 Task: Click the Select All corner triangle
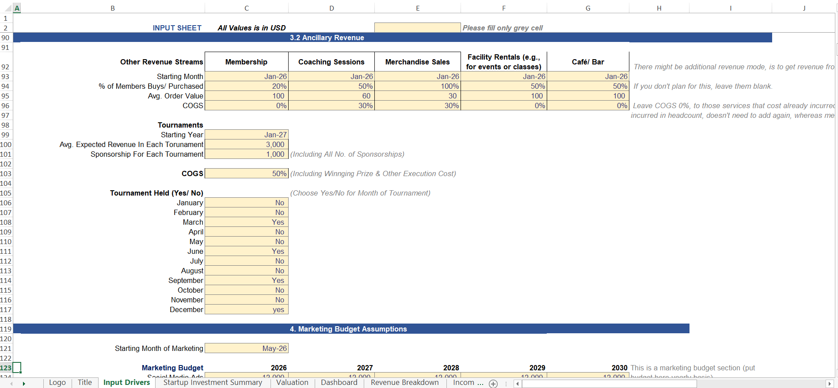coord(6,8)
